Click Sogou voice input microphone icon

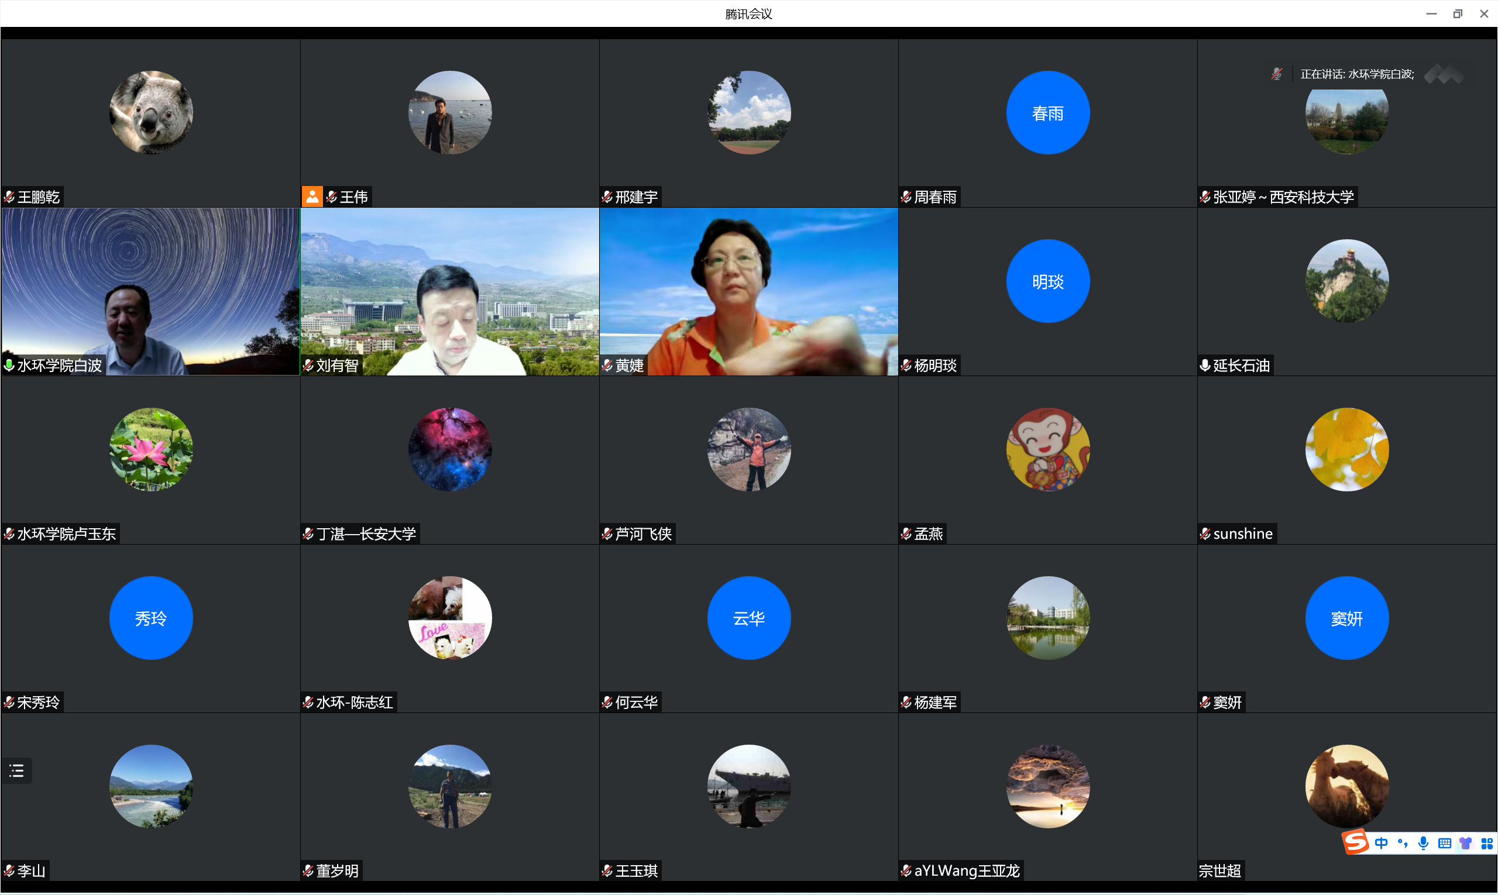click(1423, 843)
